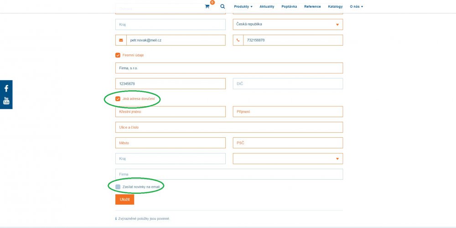Open the Facebook sidebar icon
This screenshot has height=228, width=456.
click(6, 89)
